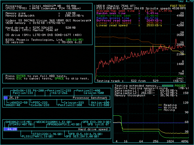Click the Video S3 86C968 Vision 968 line
The width and height of the screenshot is (194, 145).
(48, 21)
